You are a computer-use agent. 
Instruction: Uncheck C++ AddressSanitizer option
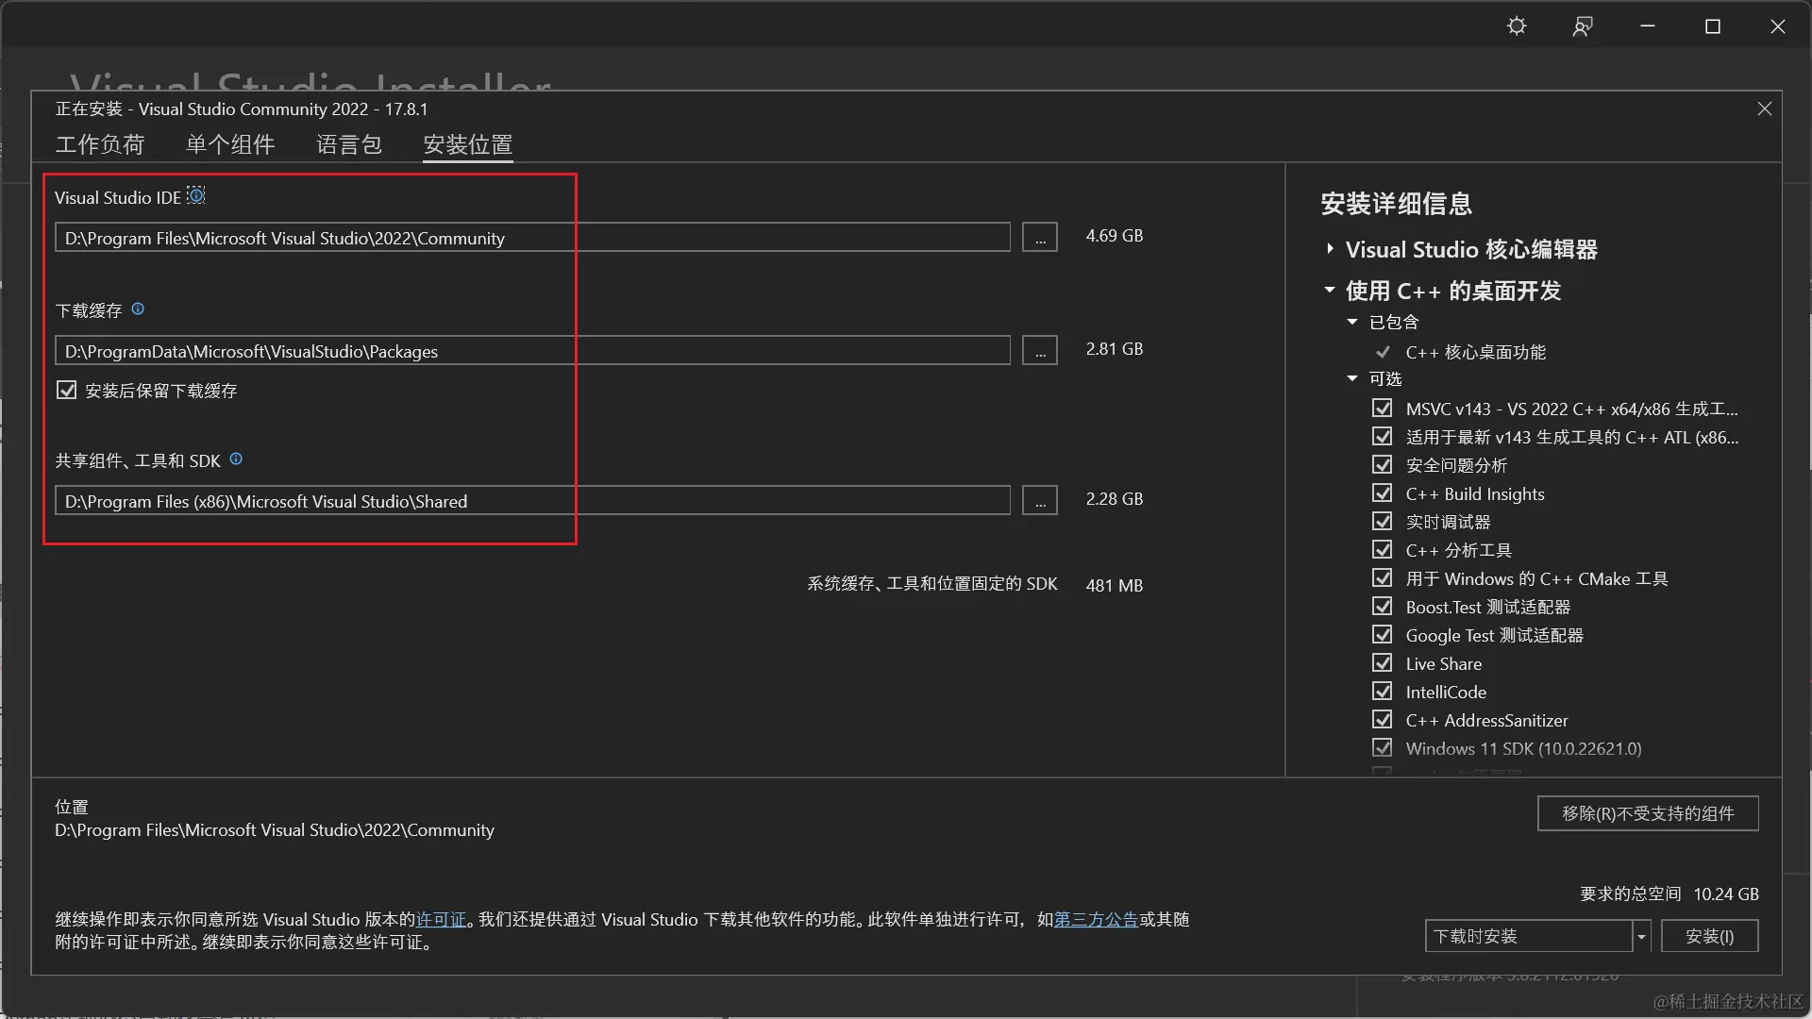coord(1382,720)
